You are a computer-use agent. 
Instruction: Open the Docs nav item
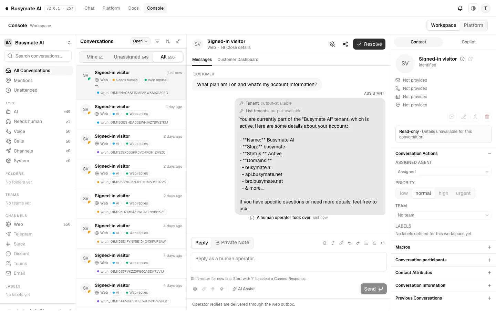(133, 8)
